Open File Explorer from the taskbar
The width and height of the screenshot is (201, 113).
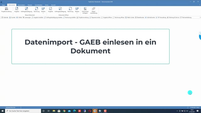click(54, 111)
